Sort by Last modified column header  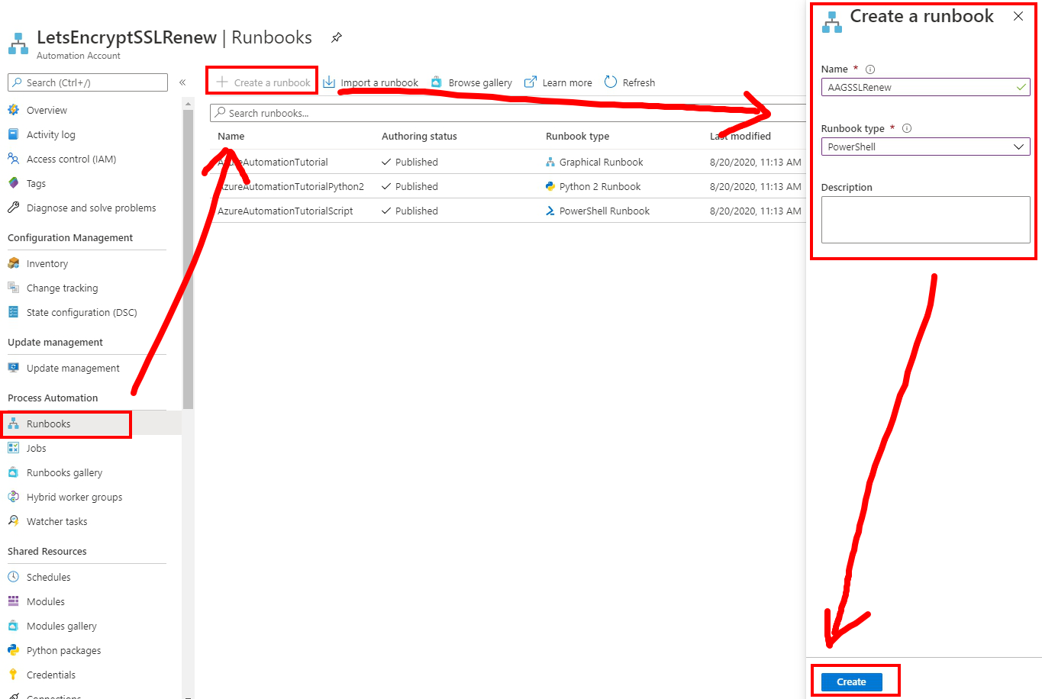(x=740, y=136)
